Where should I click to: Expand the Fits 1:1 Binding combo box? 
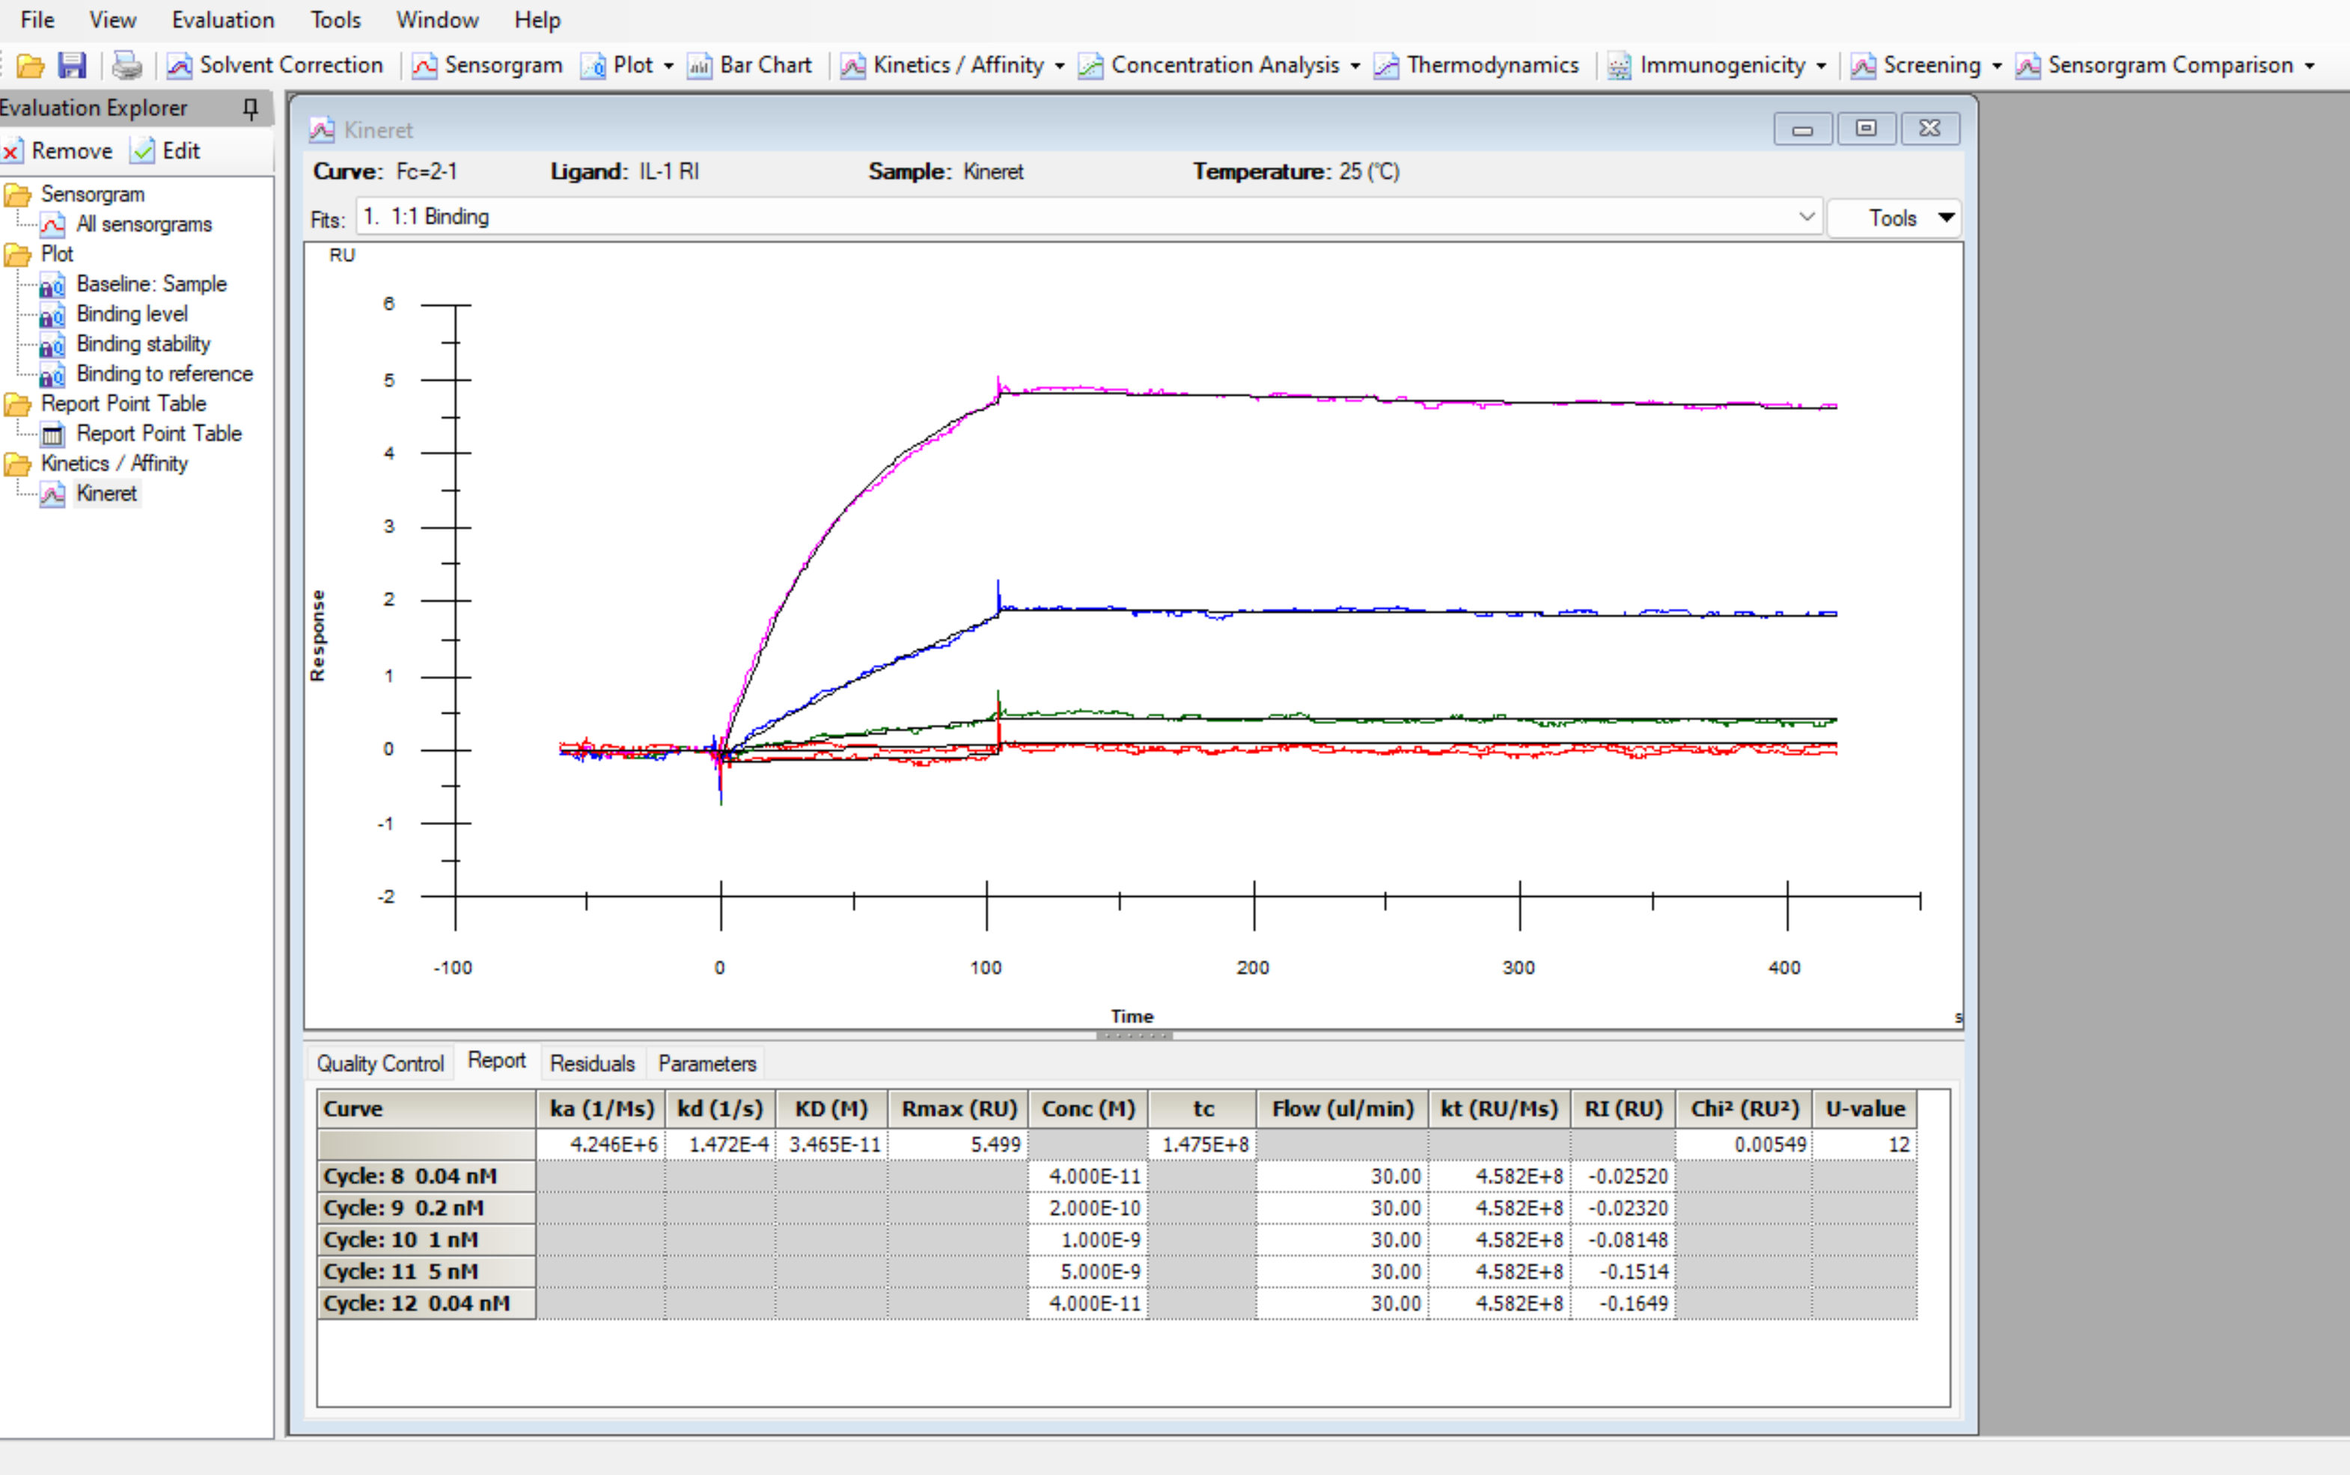coord(1089,218)
